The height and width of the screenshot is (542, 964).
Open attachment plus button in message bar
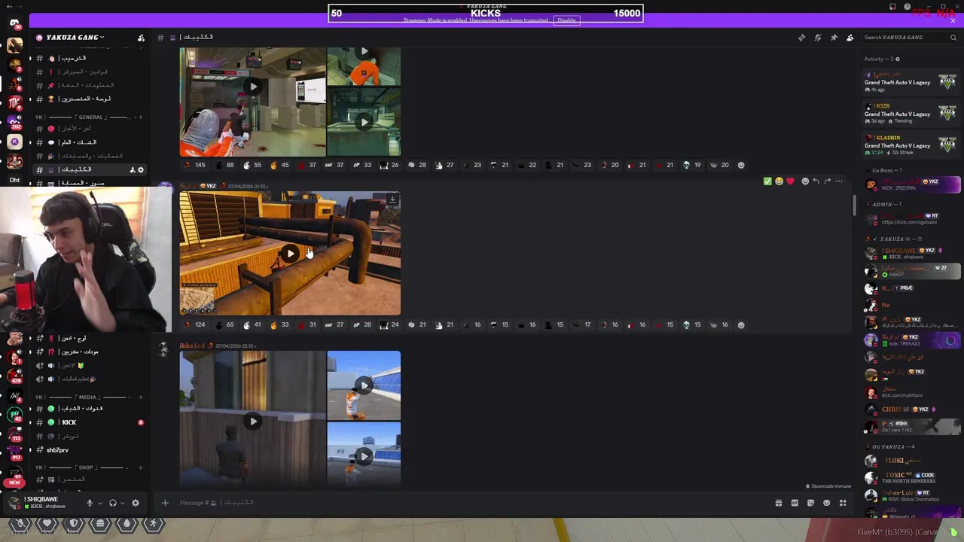tap(165, 503)
